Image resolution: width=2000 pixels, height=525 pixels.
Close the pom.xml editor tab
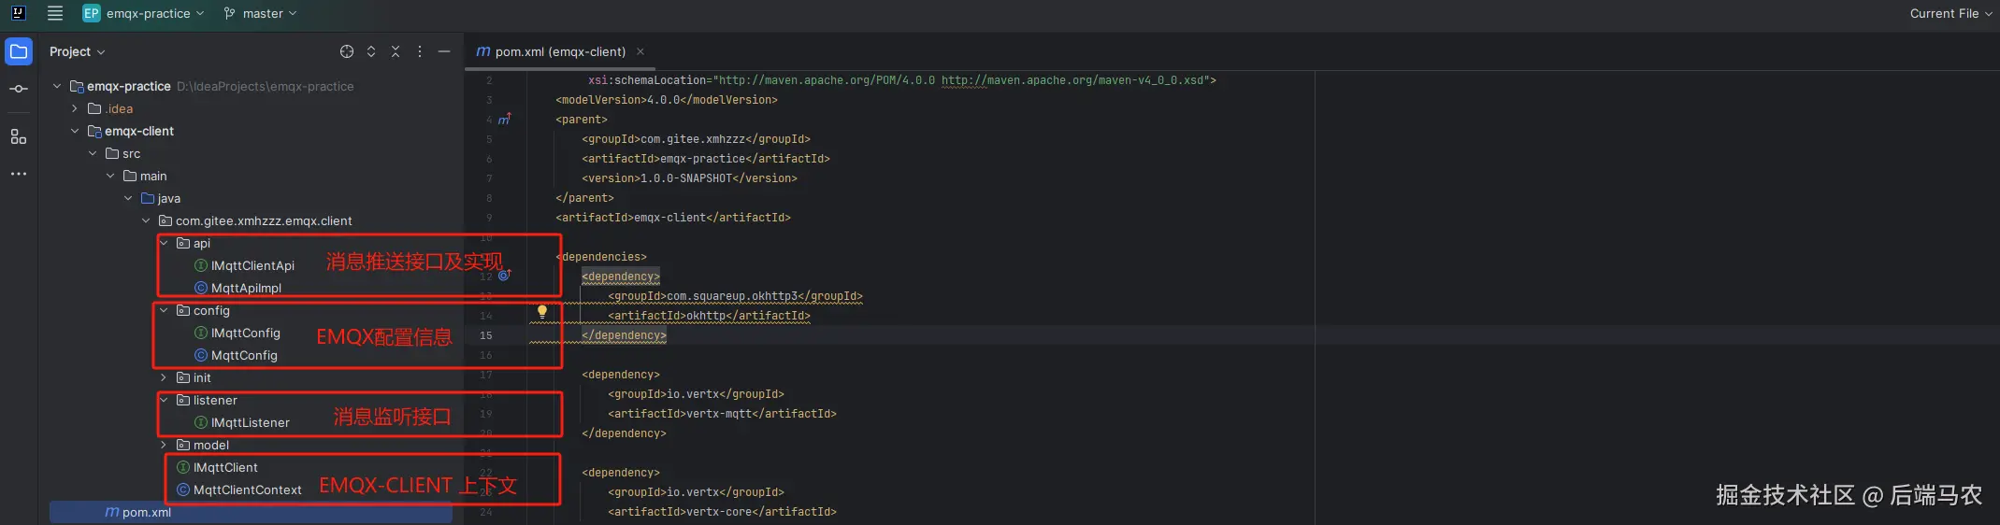coord(640,51)
